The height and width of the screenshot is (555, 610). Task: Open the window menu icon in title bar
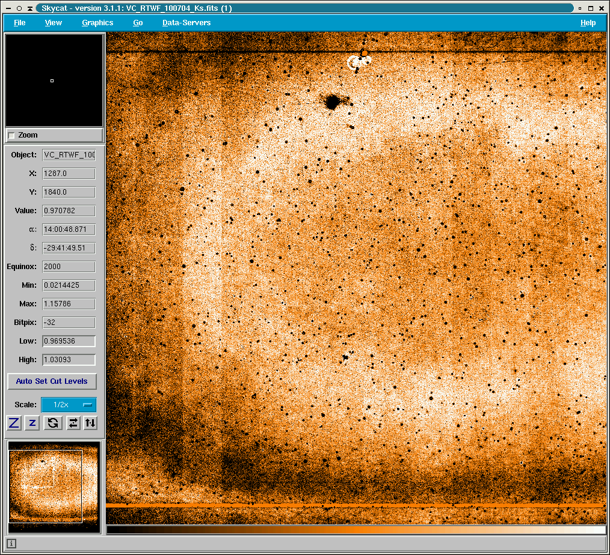[8, 8]
